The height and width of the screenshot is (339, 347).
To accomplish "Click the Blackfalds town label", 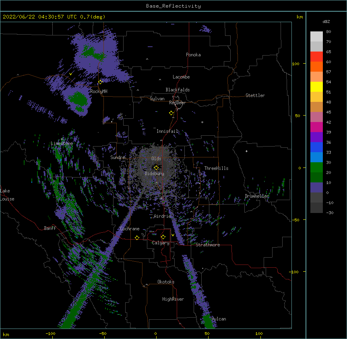I will point(178,90).
